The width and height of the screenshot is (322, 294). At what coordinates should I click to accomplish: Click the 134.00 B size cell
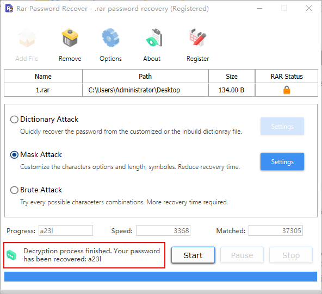pos(232,90)
